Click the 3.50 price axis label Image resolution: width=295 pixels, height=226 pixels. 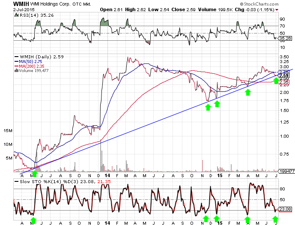(x=284, y=57)
